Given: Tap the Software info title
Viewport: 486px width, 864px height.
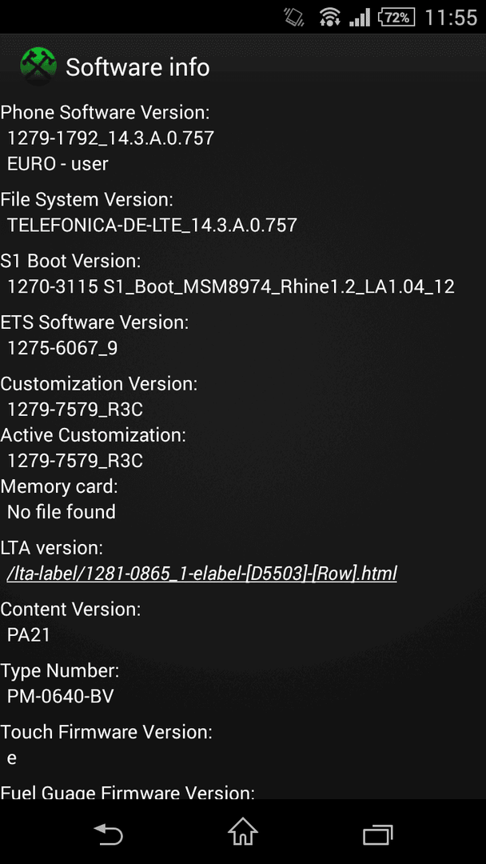Looking at the screenshot, I should click(x=137, y=67).
